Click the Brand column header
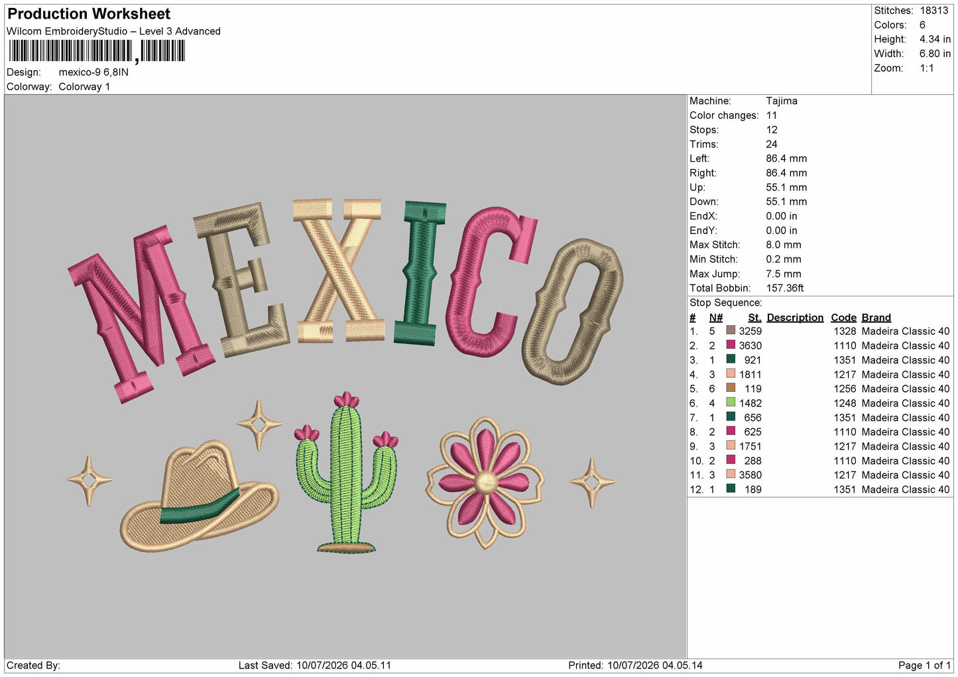958x677 pixels. point(876,318)
